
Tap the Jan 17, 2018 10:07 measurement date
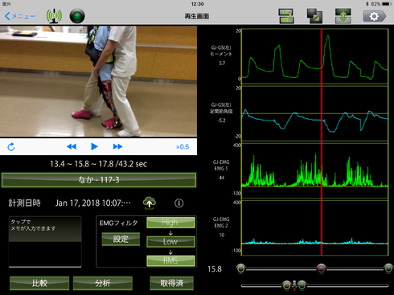[x=93, y=203]
